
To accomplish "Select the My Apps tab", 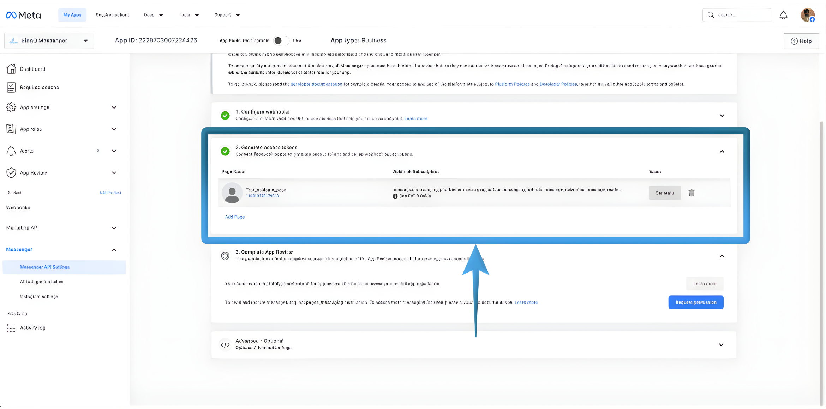I will tap(72, 15).
